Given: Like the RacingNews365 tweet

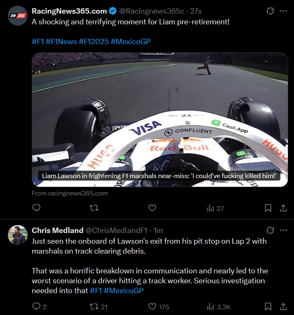Looking at the screenshot, I should pos(152,208).
